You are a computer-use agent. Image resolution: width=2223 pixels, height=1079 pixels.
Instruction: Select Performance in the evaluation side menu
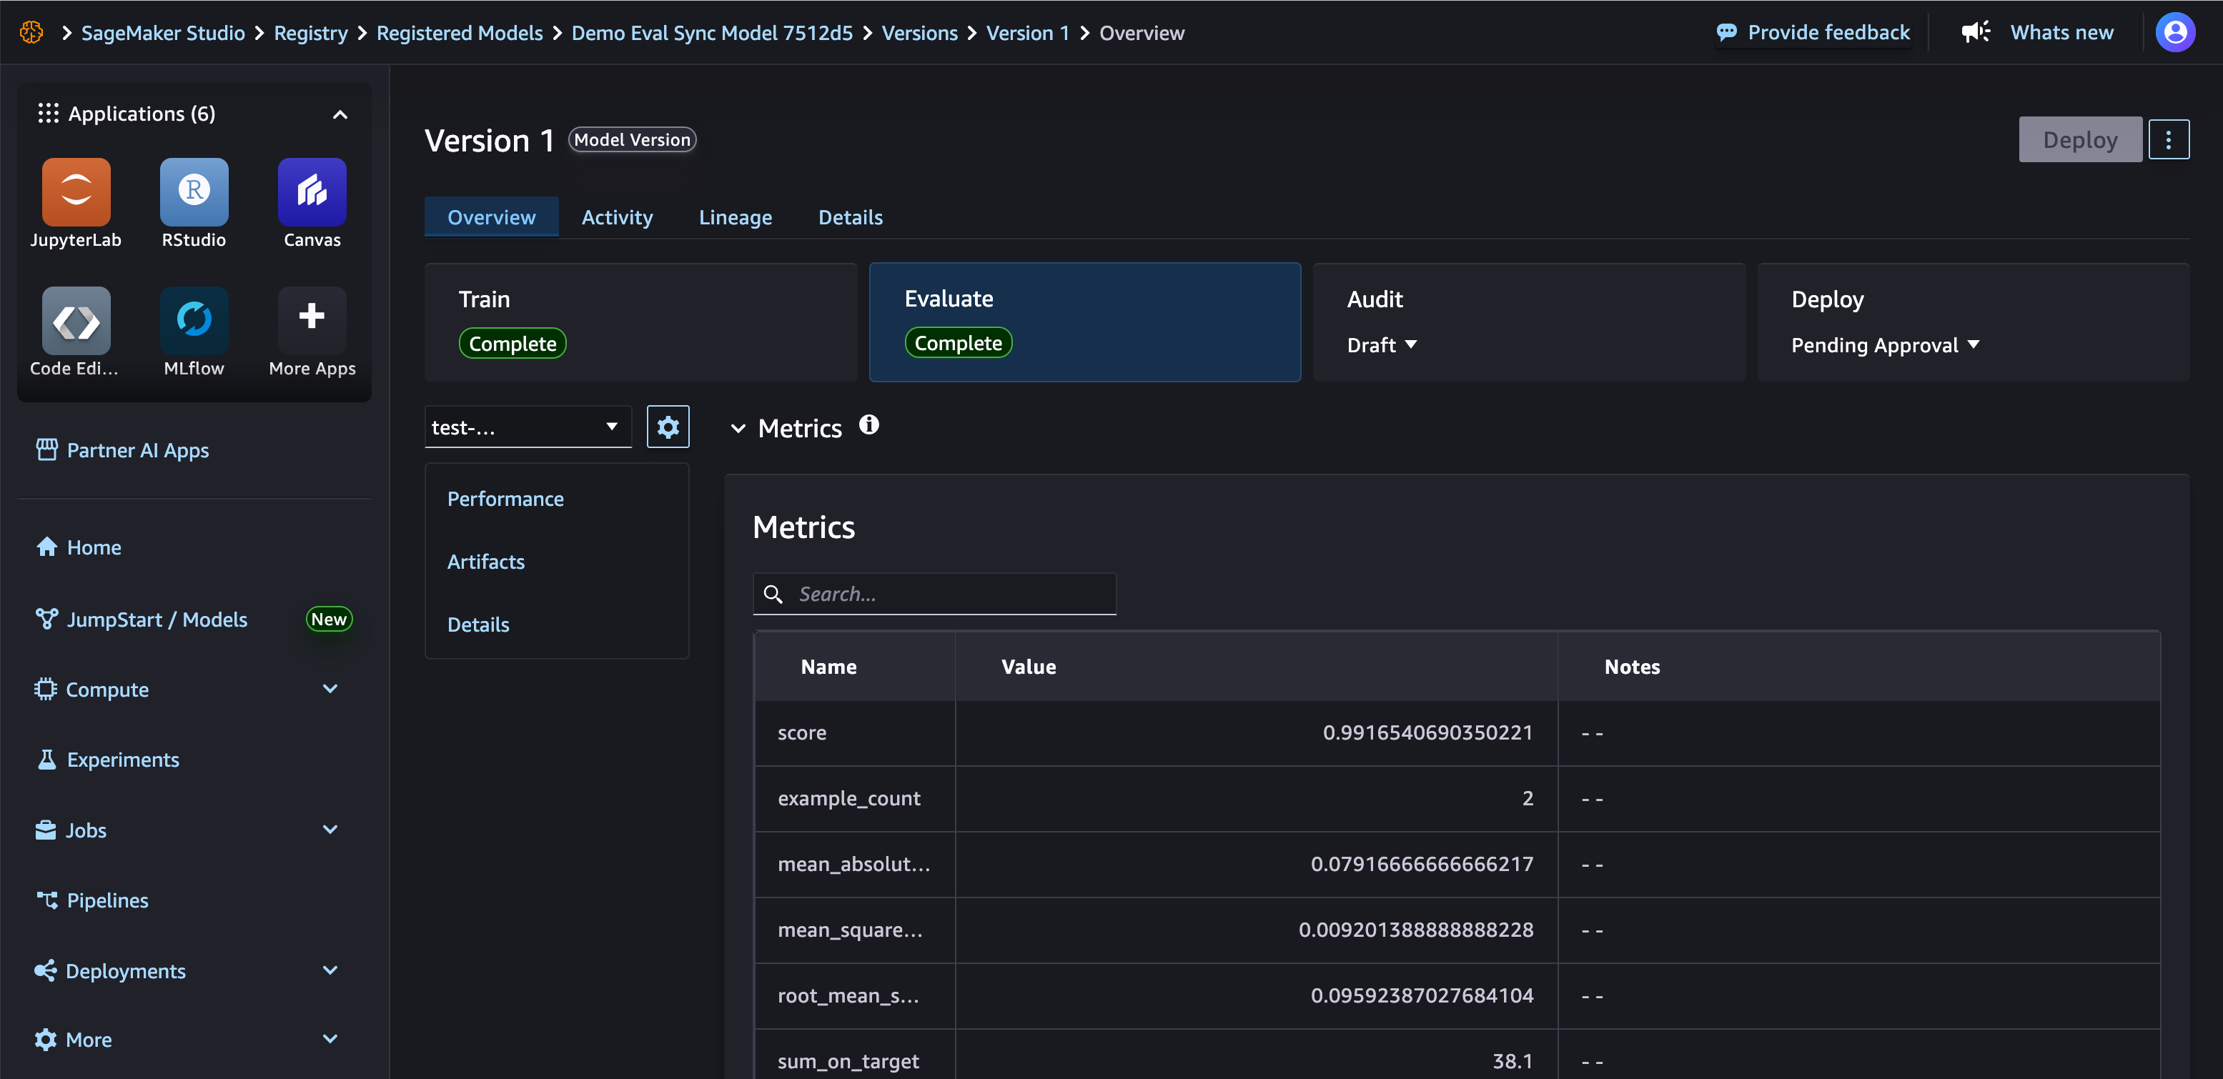505,499
